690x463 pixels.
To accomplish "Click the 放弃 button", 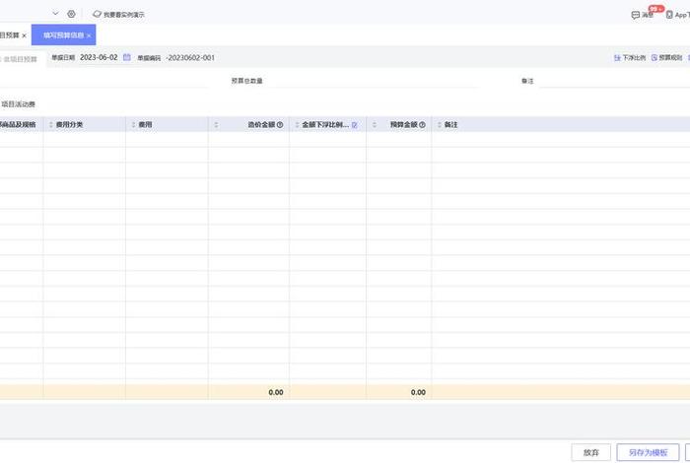I will click(590, 452).
